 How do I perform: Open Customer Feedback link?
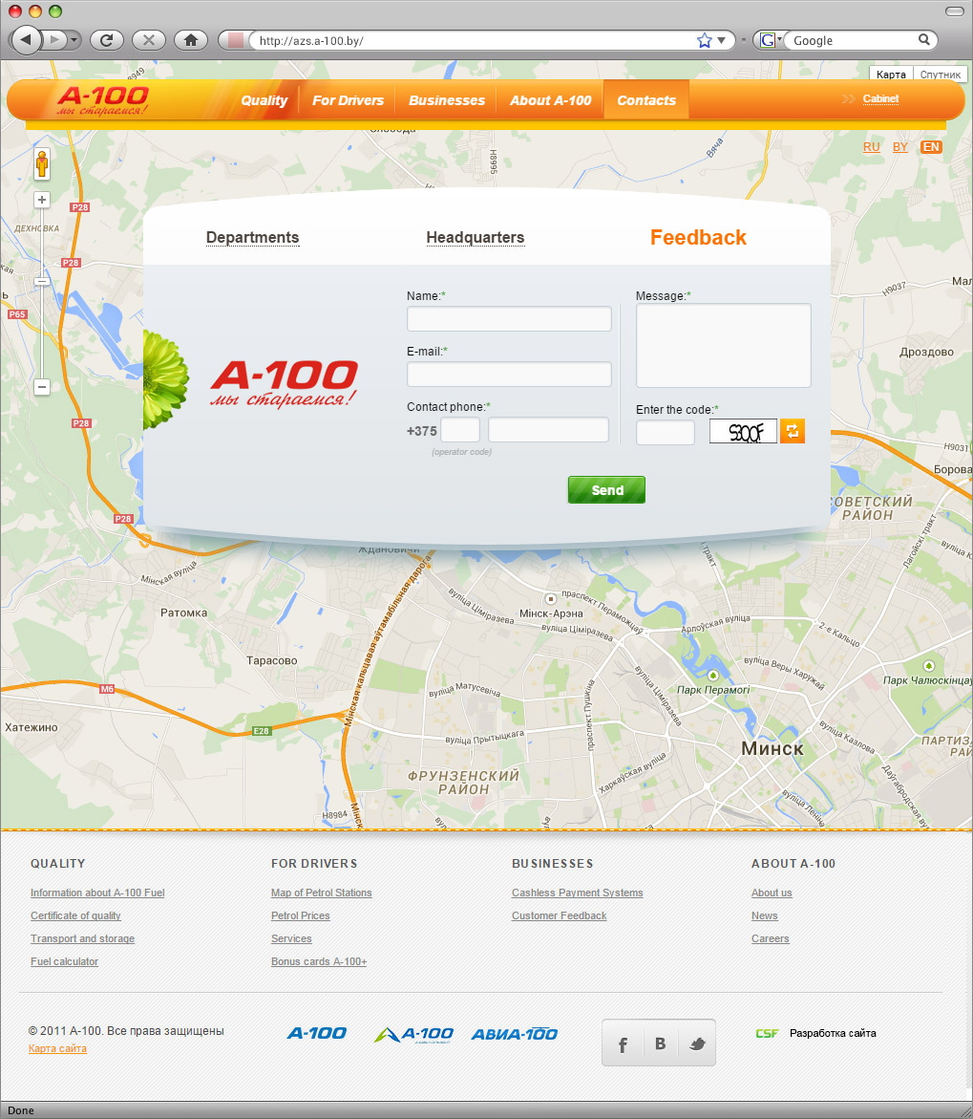(560, 915)
